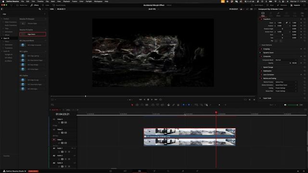Collapse the BCC Lights group
This screenshot has width=308, height=173.
(x=46, y=51)
